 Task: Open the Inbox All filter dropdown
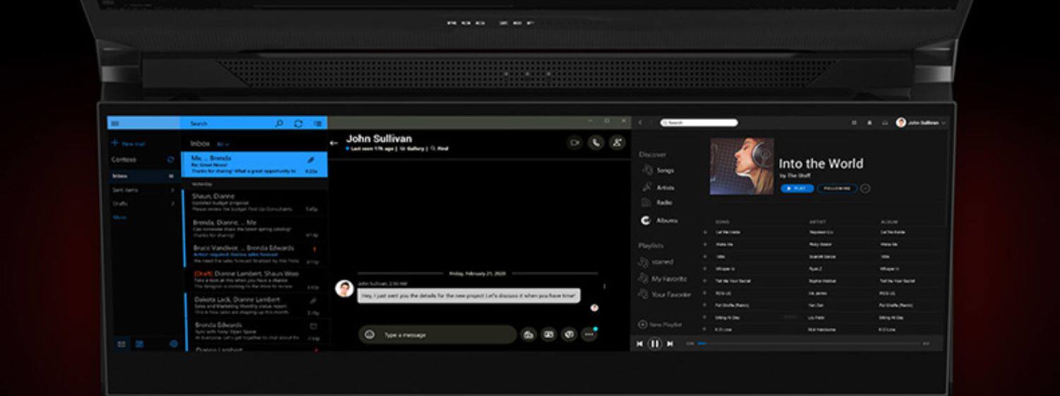(223, 143)
